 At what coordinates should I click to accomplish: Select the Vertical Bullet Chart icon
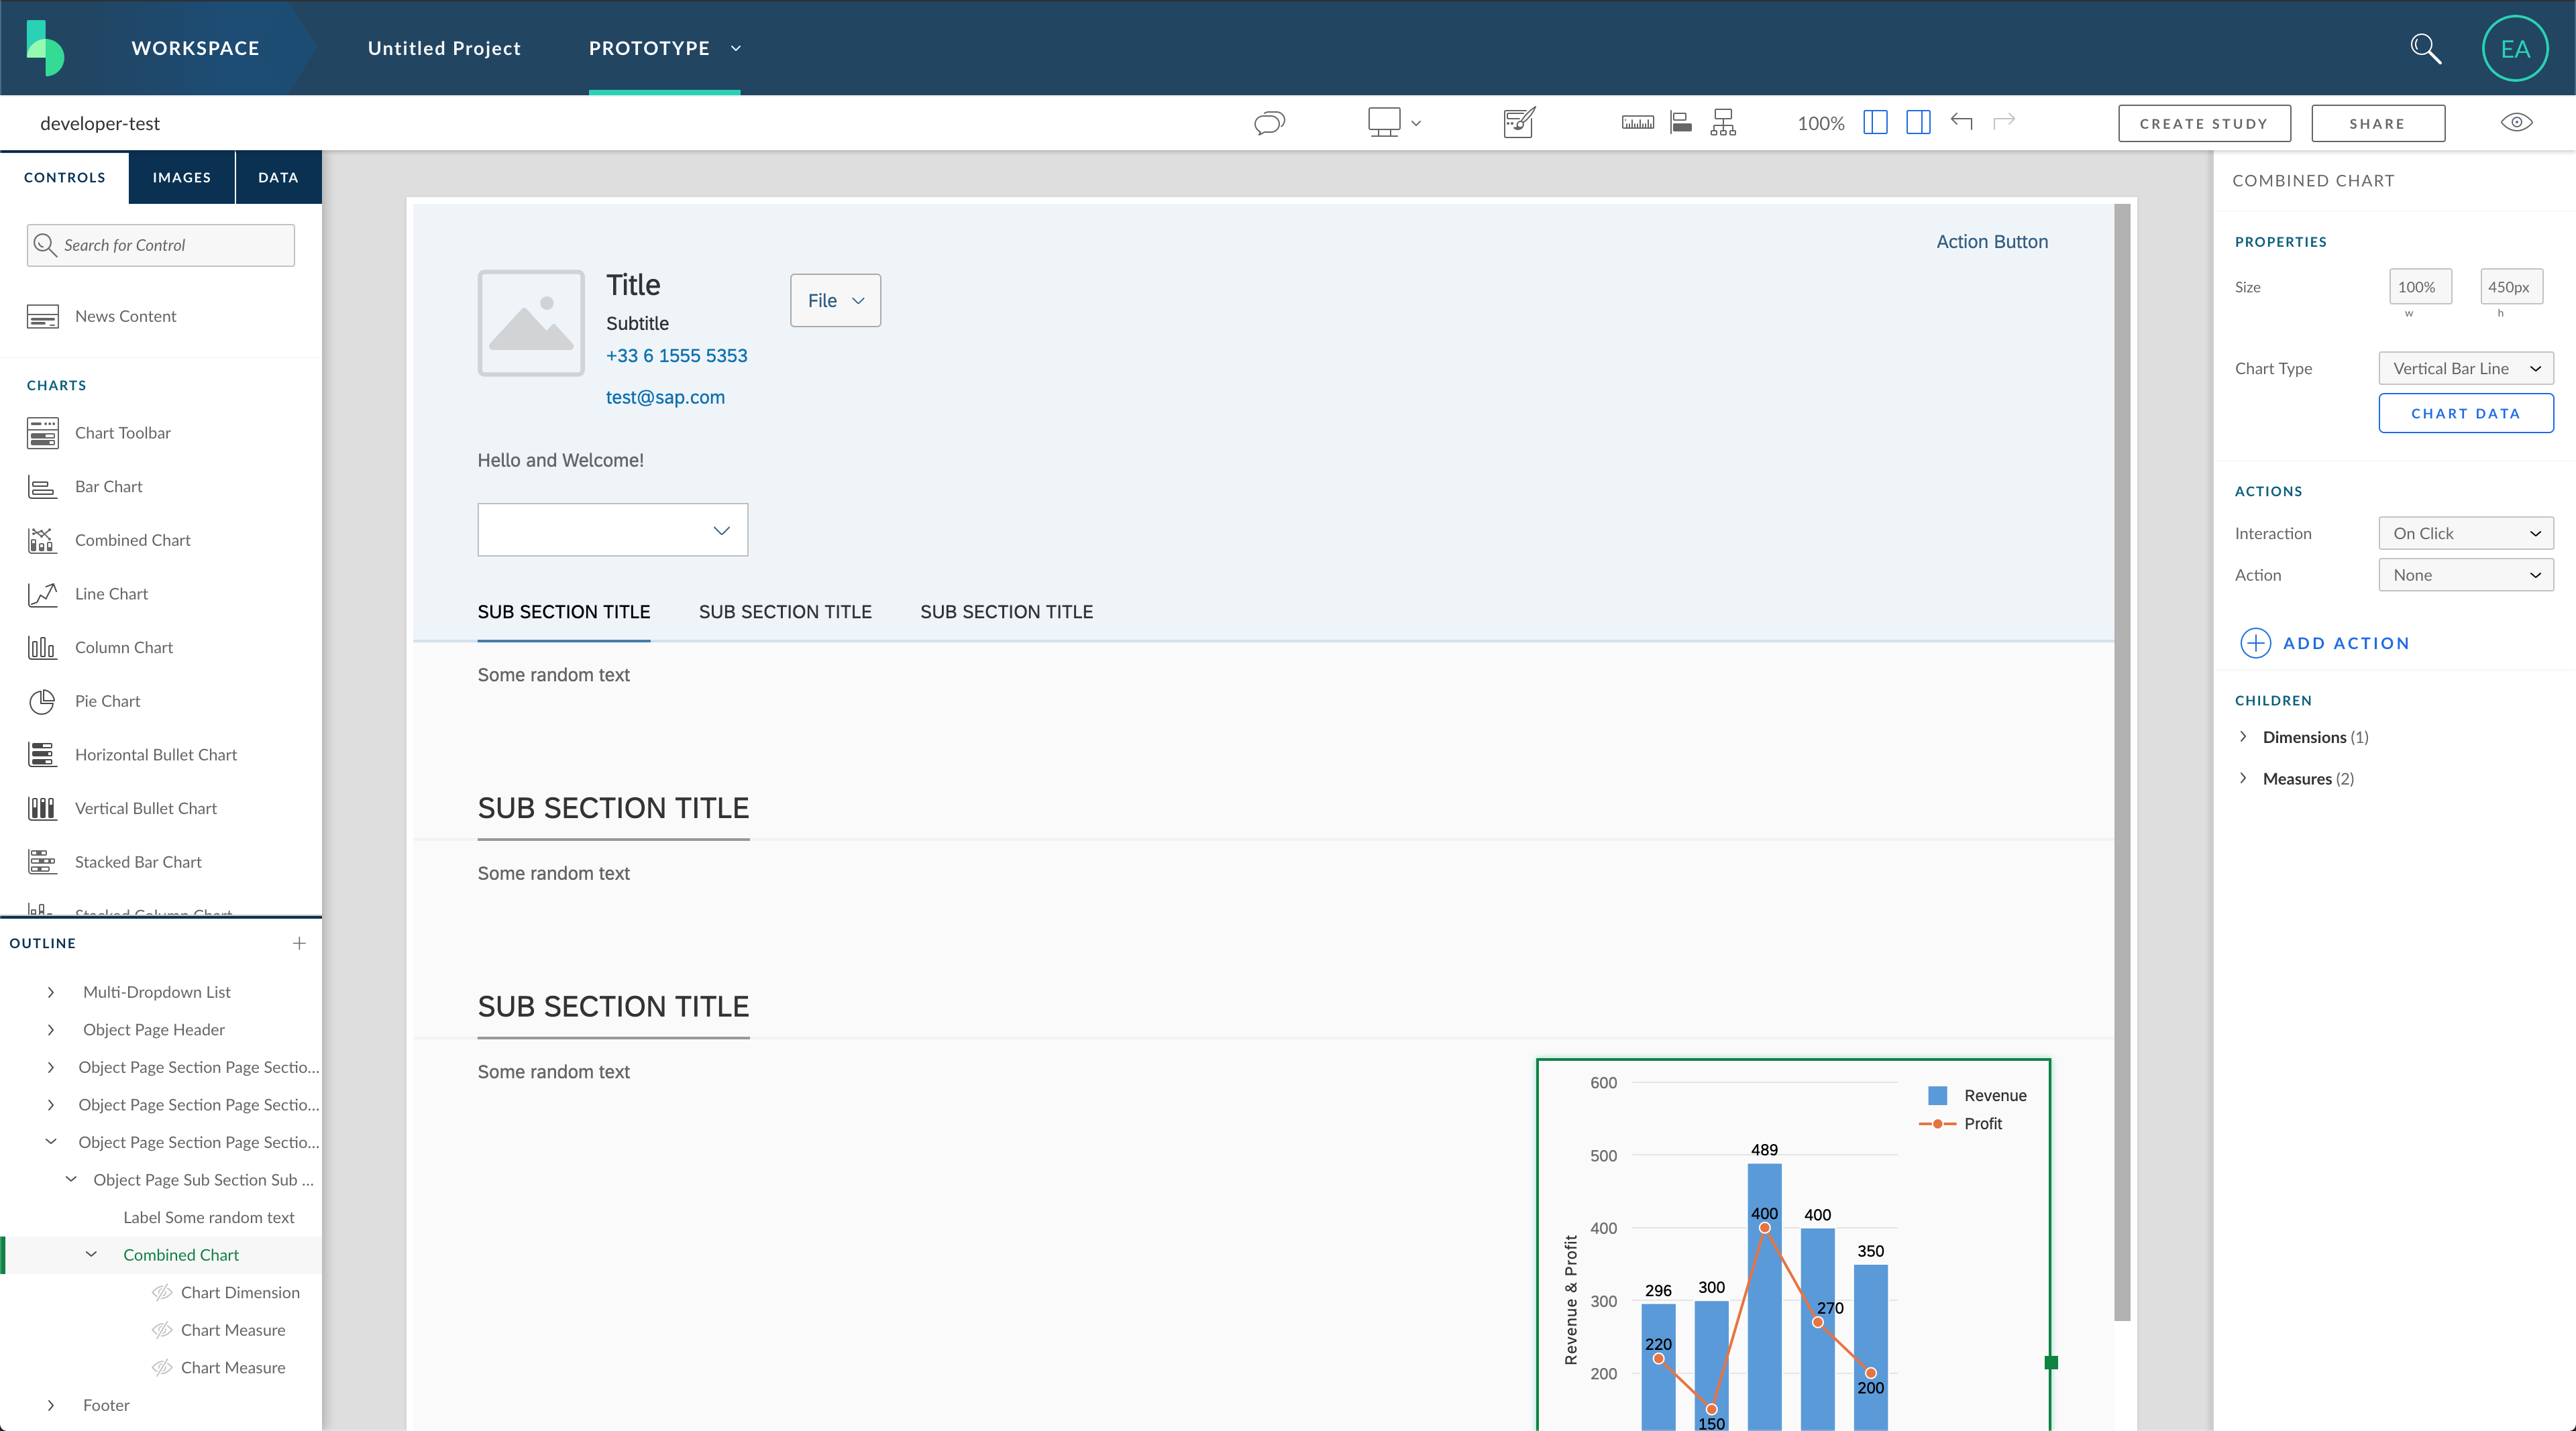(x=42, y=809)
